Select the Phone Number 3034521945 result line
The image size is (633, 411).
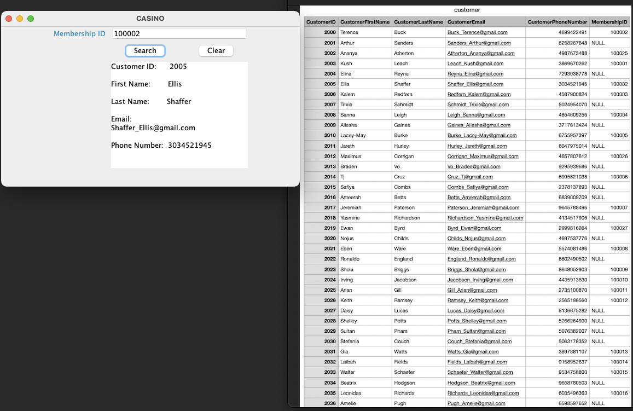point(161,146)
